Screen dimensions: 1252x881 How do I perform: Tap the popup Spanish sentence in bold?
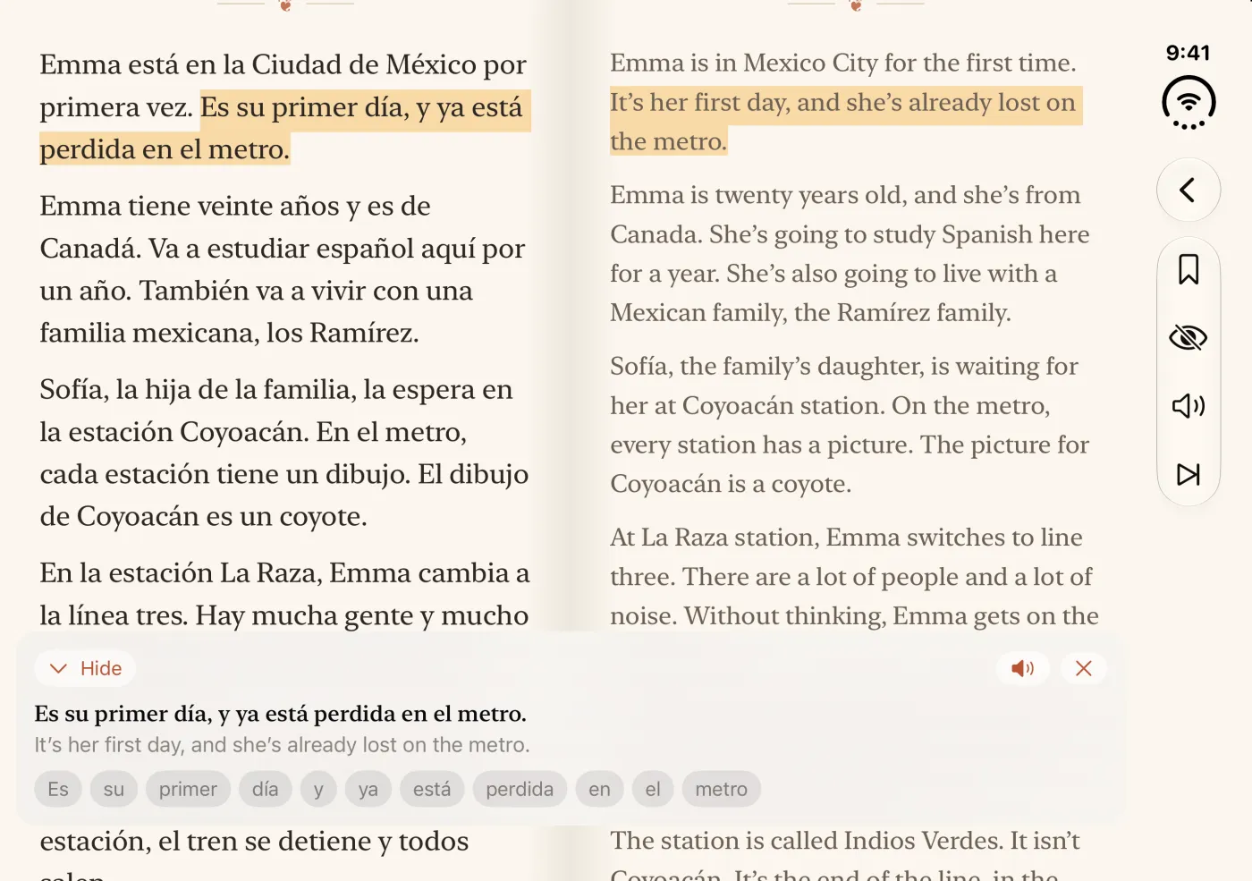coord(280,714)
